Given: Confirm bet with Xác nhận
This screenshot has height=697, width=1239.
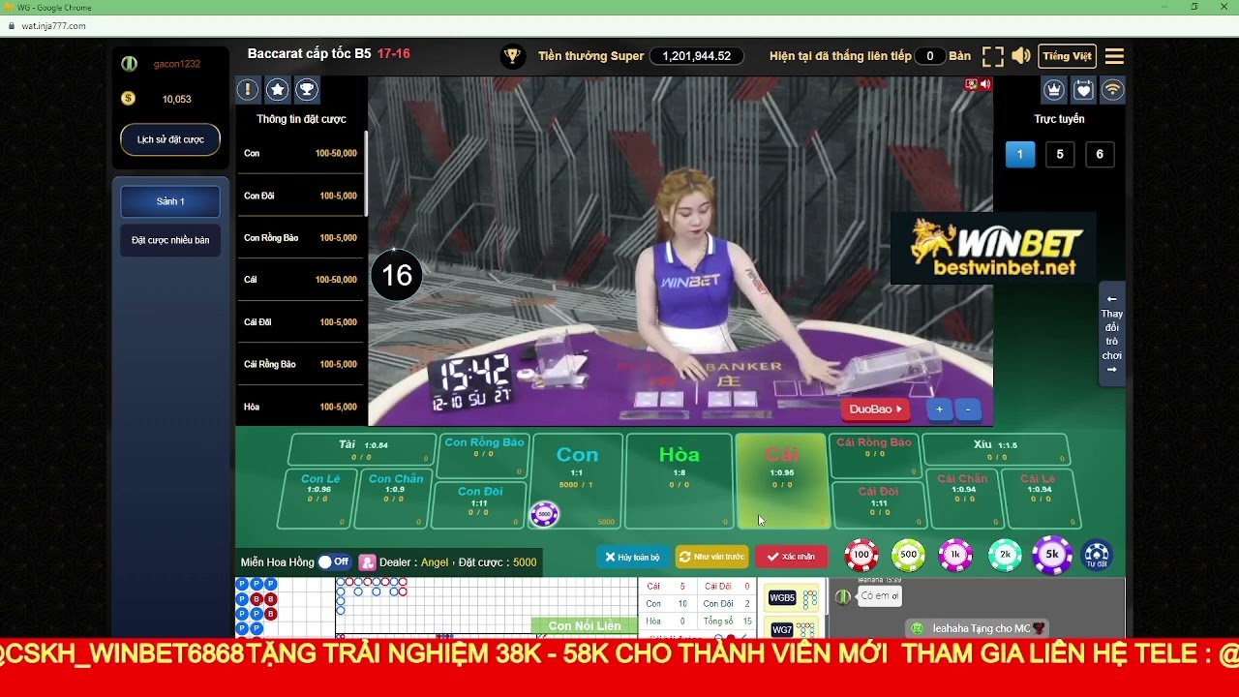Looking at the screenshot, I should (791, 557).
